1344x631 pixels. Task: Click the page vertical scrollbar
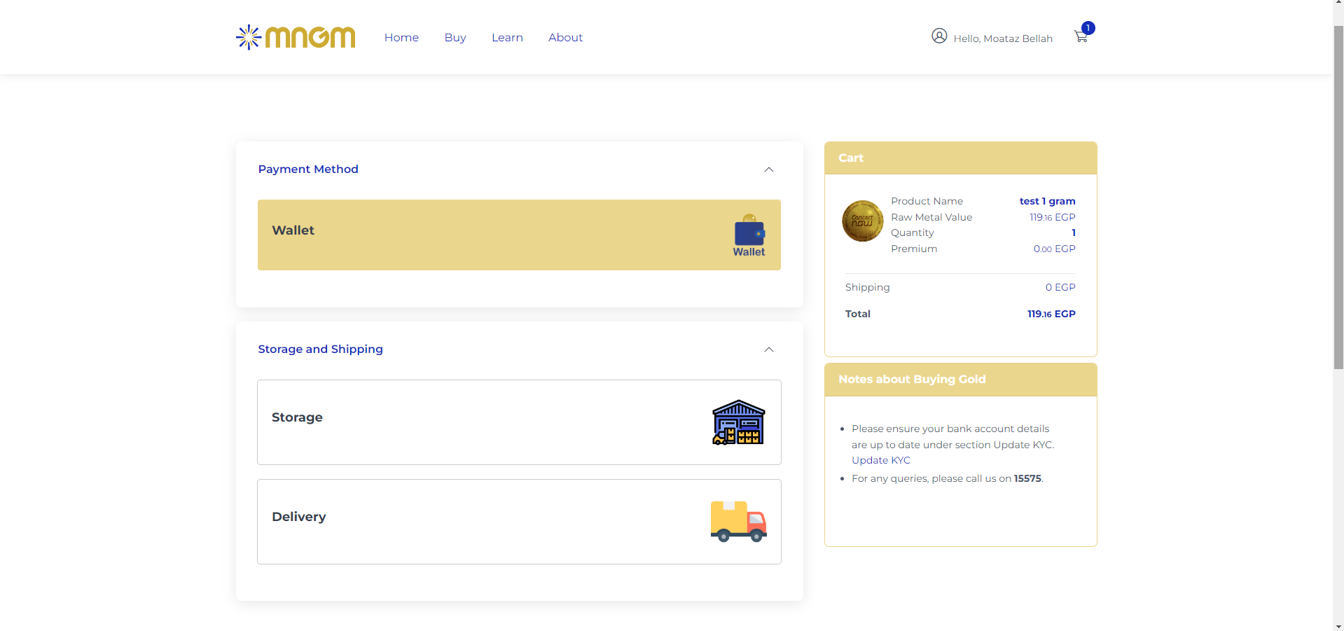1338,196
